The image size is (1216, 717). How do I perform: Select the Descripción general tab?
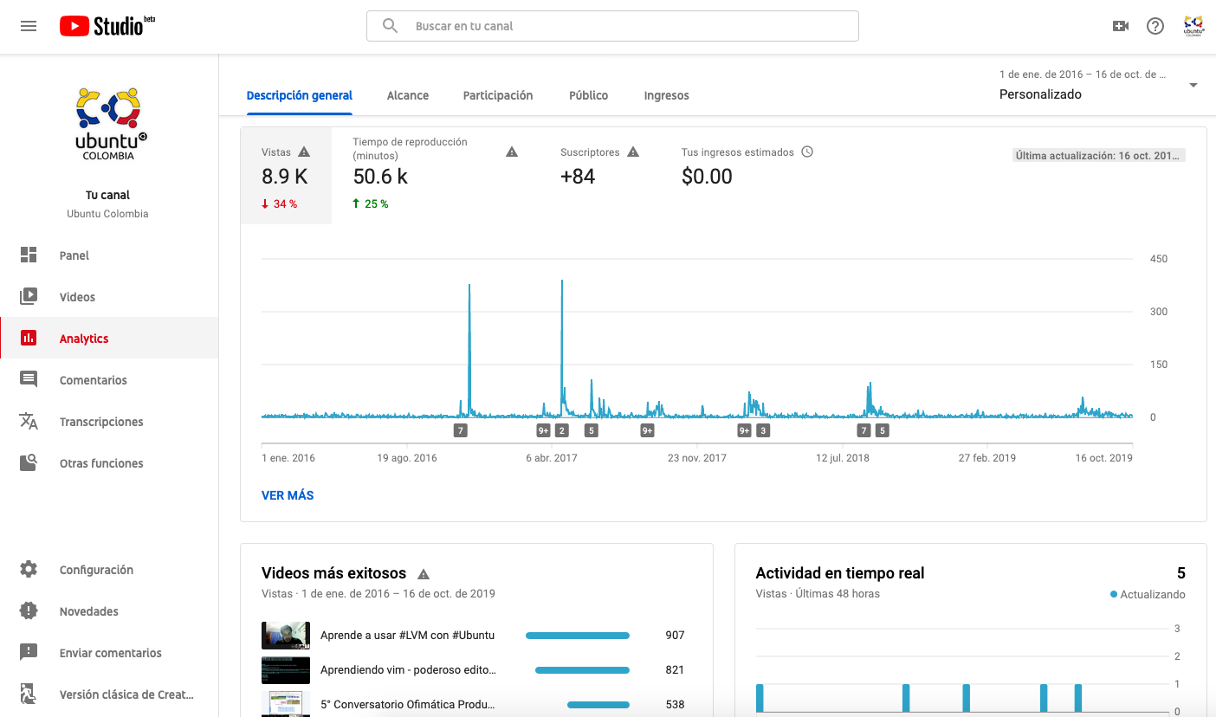point(300,95)
